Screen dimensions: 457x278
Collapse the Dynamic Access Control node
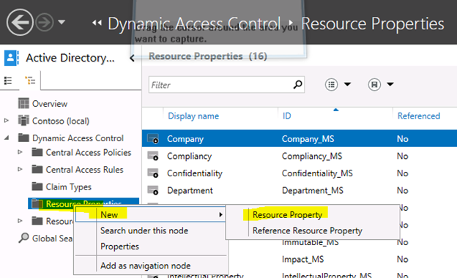point(7,138)
